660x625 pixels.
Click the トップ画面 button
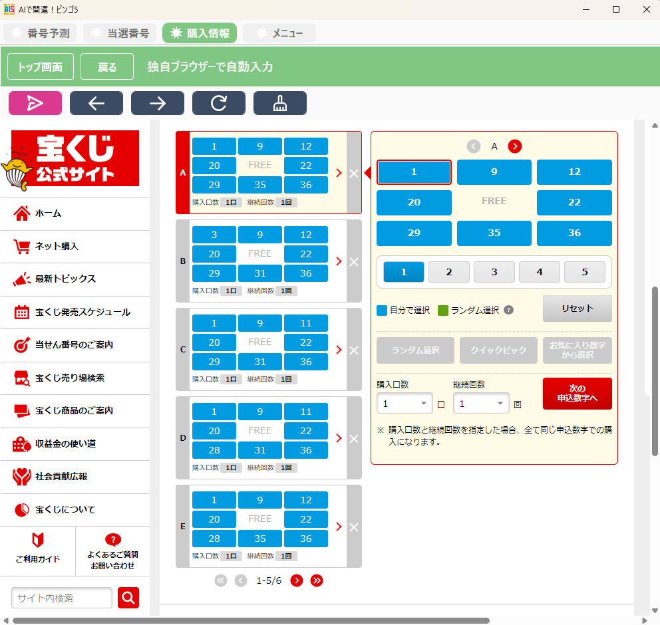pyautogui.click(x=41, y=66)
